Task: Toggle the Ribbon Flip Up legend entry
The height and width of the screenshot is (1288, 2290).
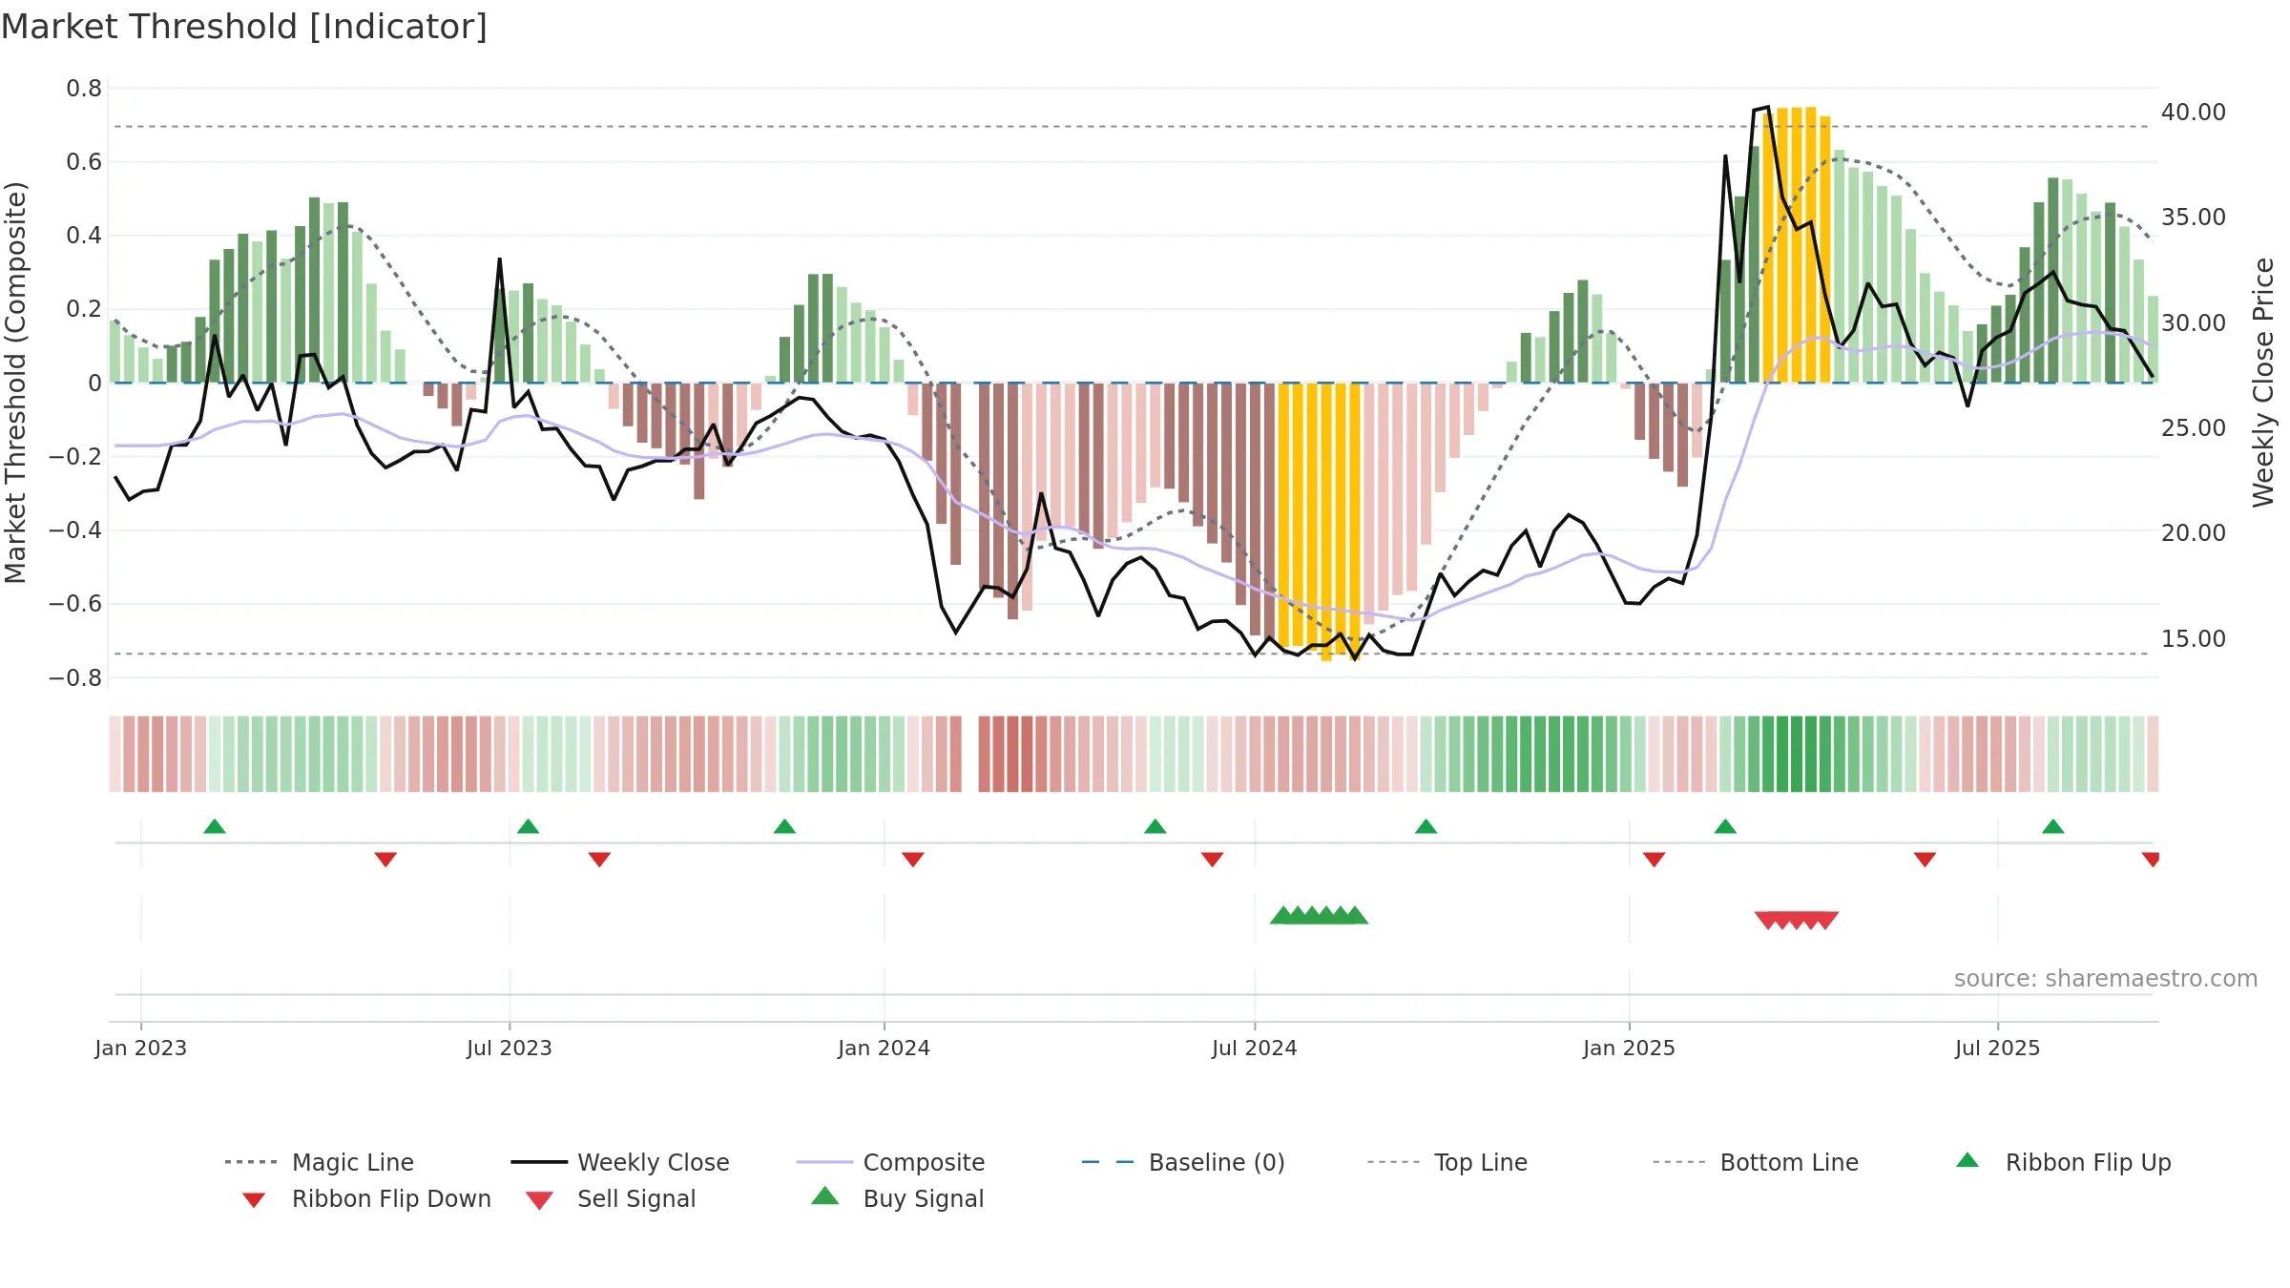Action: [2063, 1162]
